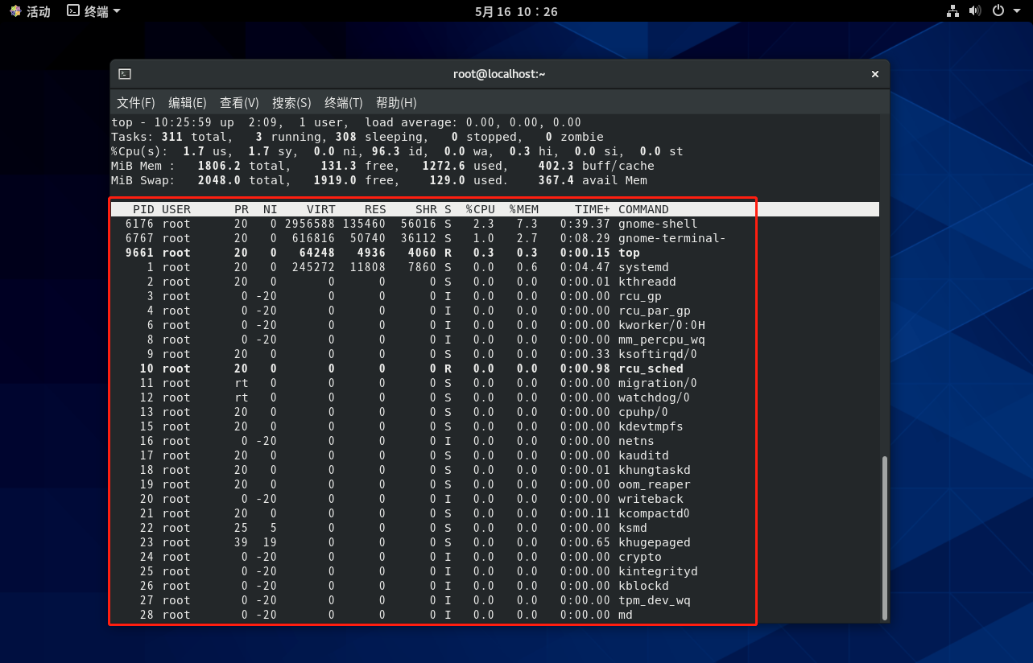Open the 文件(F) menu
Image resolution: width=1033 pixels, height=663 pixels.
135,103
